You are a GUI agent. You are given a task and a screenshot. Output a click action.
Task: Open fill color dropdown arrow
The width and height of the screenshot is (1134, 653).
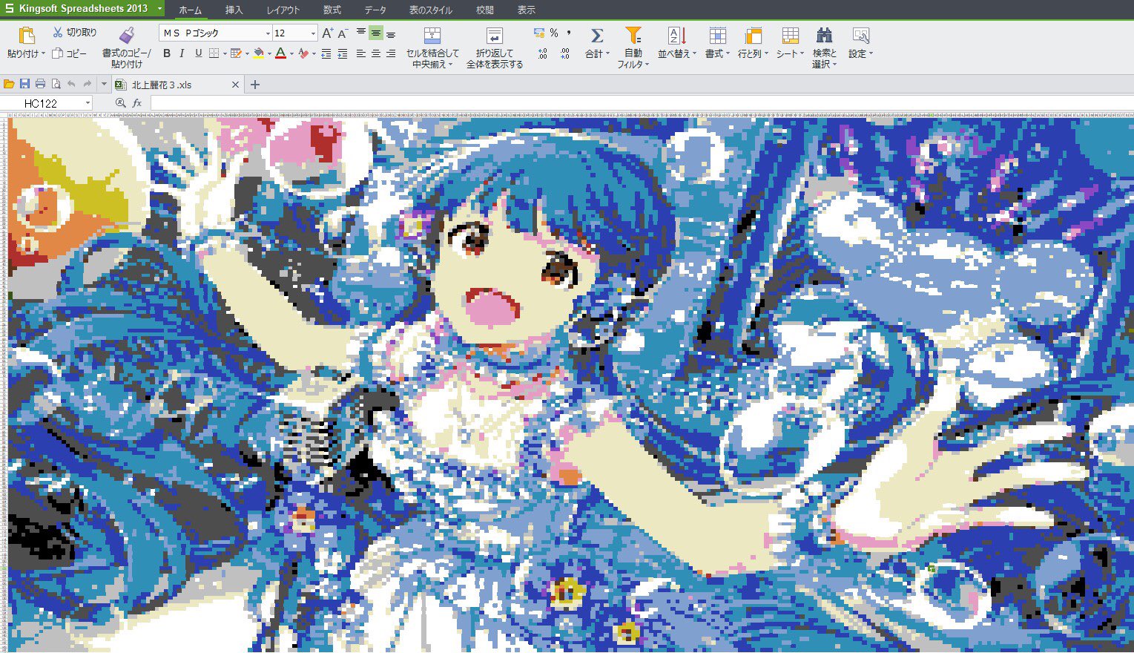tap(269, 53)
